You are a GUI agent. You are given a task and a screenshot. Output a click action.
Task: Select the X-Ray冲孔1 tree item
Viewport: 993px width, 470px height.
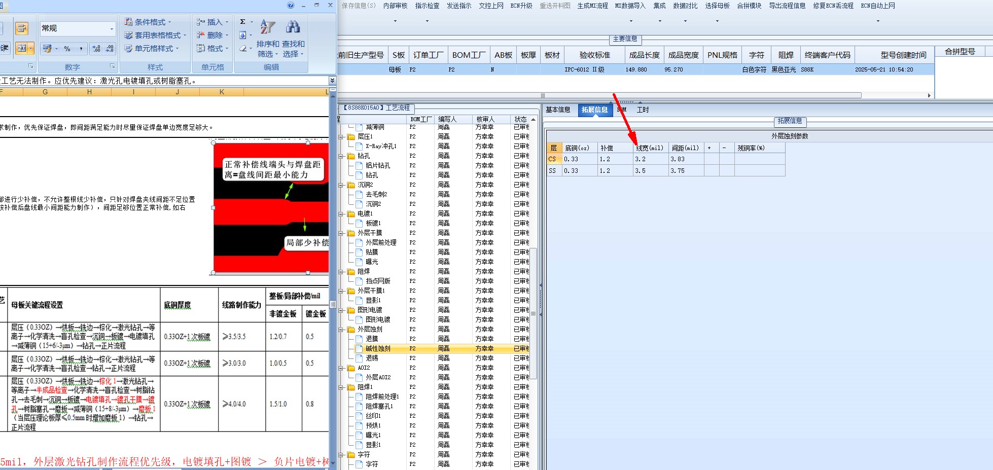tap(381, 146)
